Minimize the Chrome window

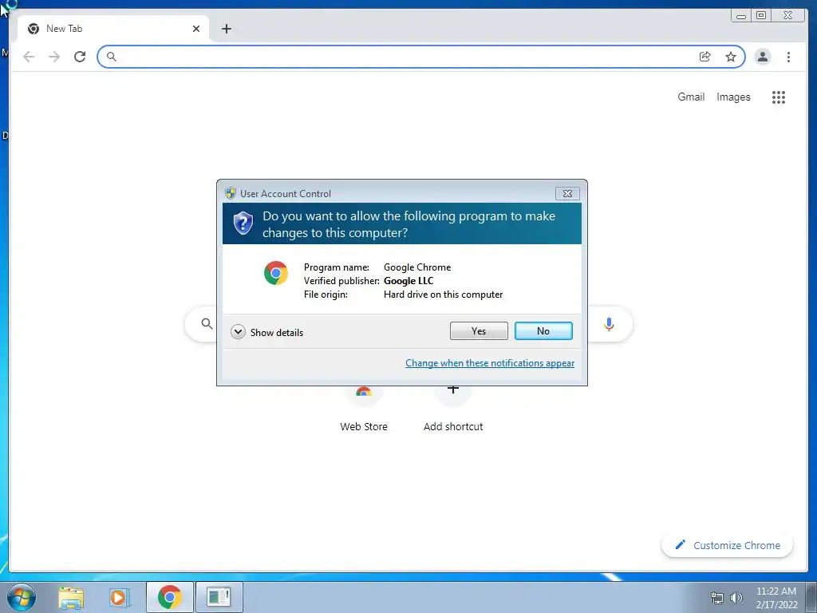[741, 16]
